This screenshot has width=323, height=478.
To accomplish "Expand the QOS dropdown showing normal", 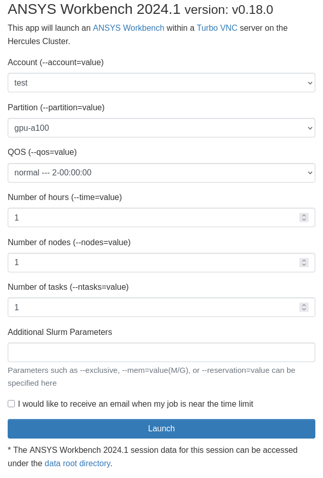I will [x=161, y=173].
